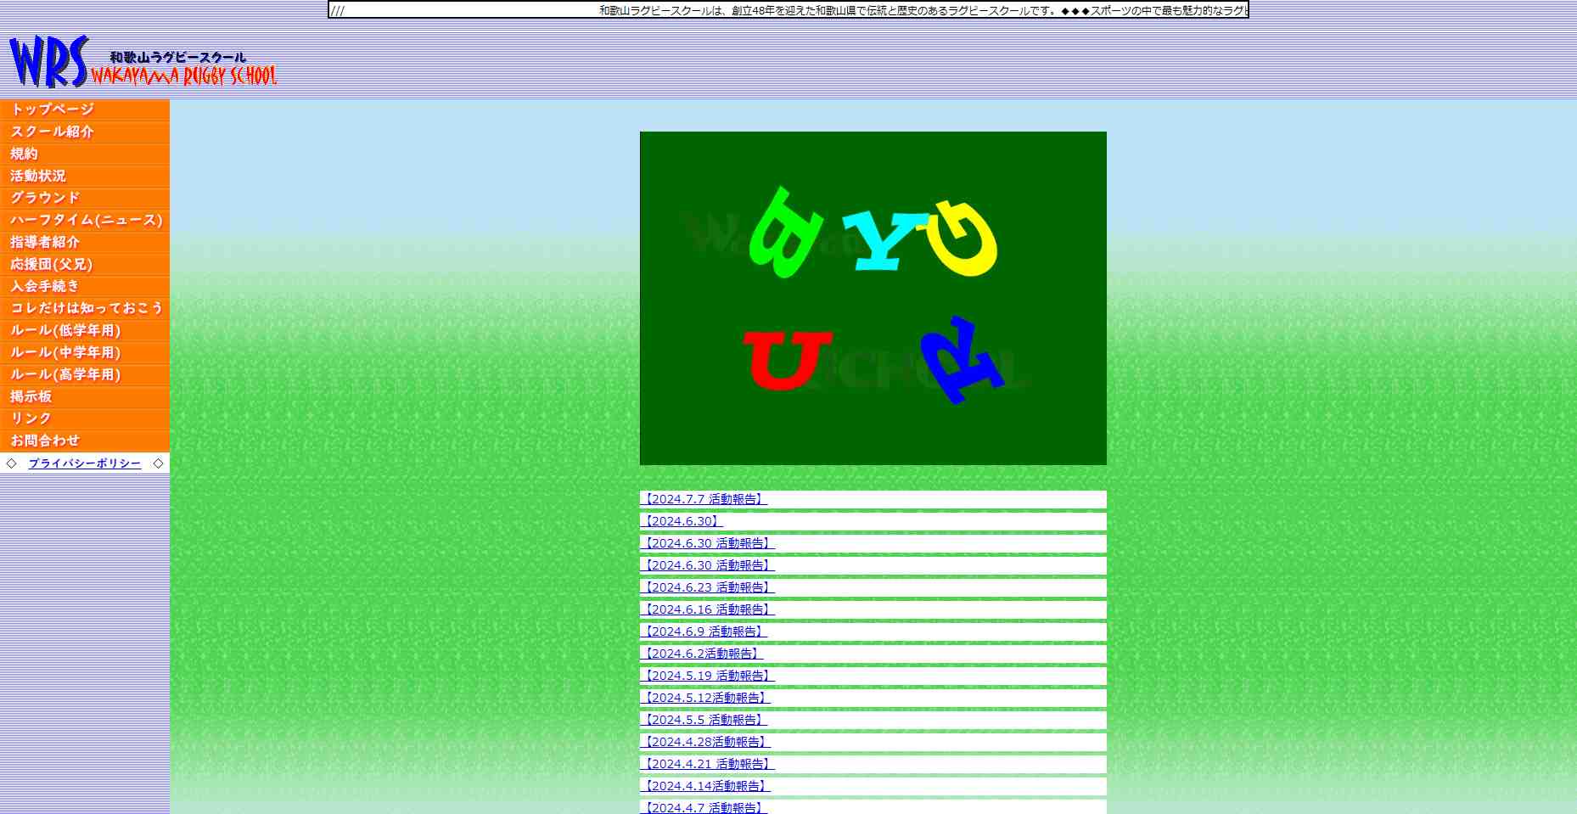Open the 掲示板 menu item
This screenshot has width=1577, height=814.
point(31,396)
